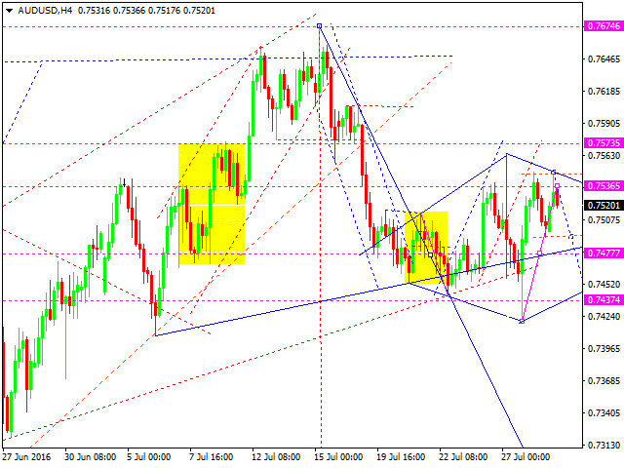
Task: Click the 0.75905 price scale value
Action: [x=604, y=124]
